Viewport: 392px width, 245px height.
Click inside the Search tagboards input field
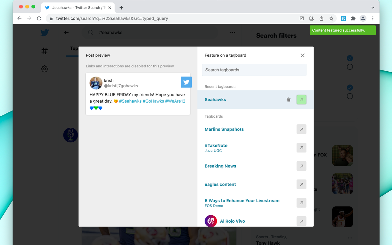[x=254, y=70]
